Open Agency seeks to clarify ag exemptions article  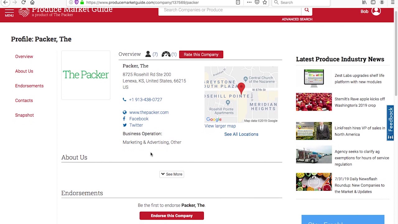tap(362, 158)
